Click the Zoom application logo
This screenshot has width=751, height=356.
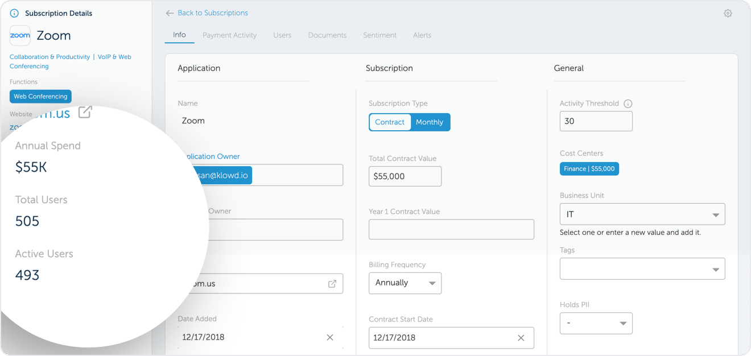20,35
